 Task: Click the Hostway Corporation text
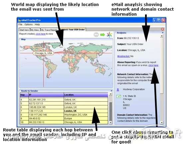[134, 89]
